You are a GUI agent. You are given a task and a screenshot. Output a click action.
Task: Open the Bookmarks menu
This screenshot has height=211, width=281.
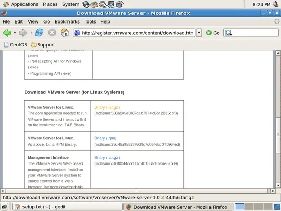pyautogui.click(x=67, y=21)
